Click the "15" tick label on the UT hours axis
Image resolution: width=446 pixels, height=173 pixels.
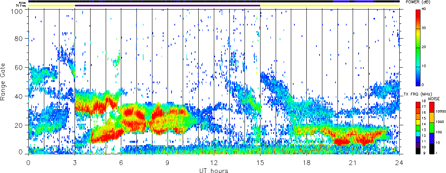click(x=260, y=163)
